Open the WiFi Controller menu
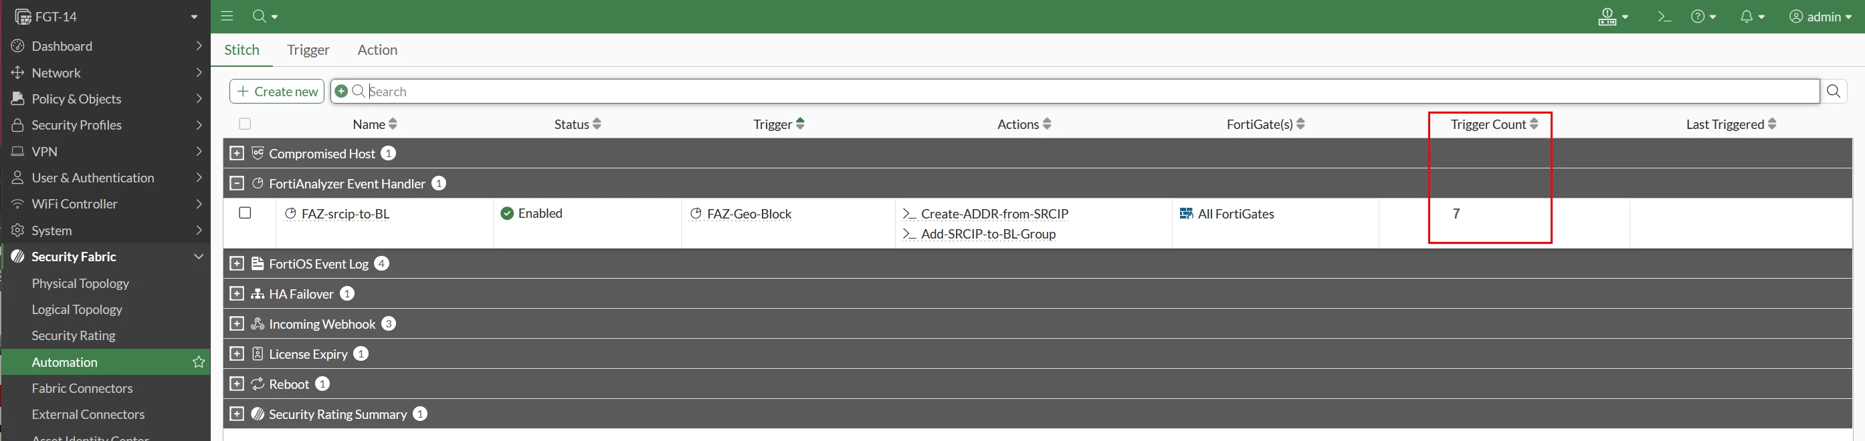Viewport: 1865px width, 441px height. [106, 204]
